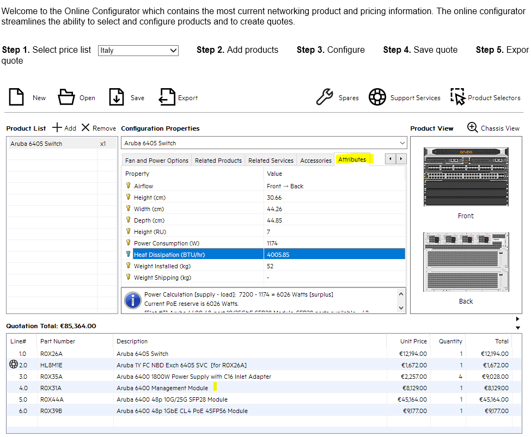Switch to Related Products tab

(218, 161)
